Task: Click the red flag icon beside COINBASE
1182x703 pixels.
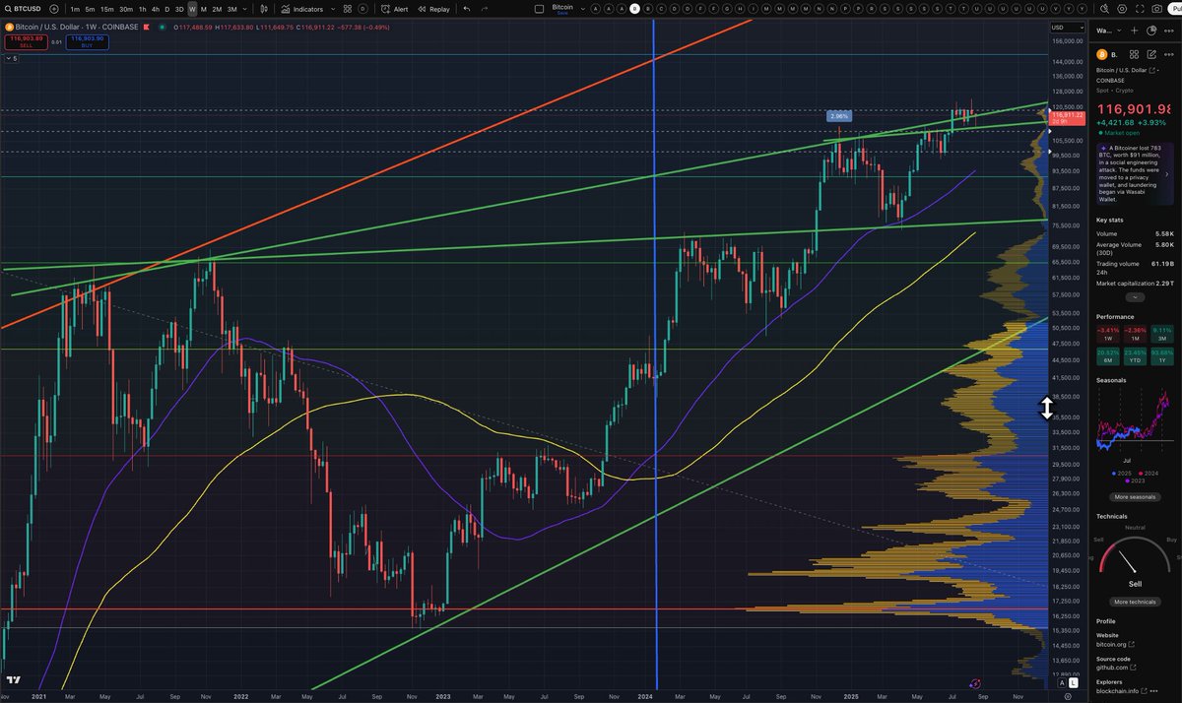Action: point(146,28)
